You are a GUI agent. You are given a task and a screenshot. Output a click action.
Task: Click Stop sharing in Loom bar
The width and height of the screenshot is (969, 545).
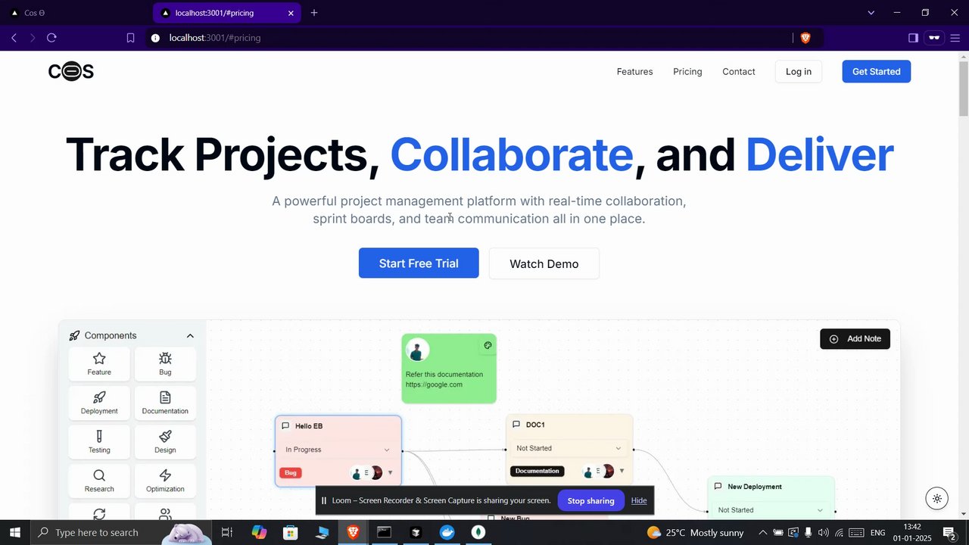590,500
